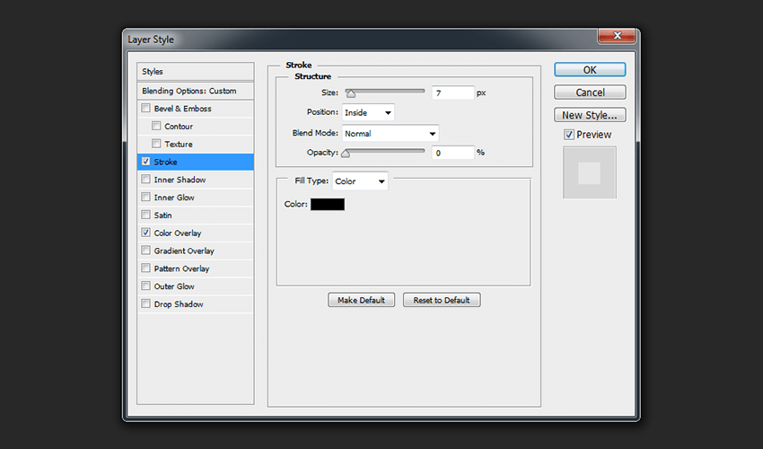
Task: Close the Layer Style dialog window
Action: tap(618, 37)
